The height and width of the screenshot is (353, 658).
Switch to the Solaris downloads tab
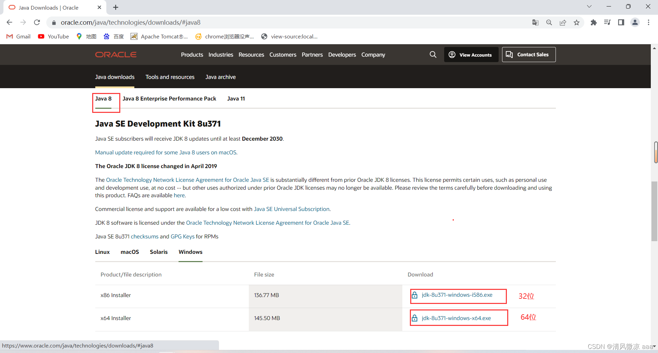click(x=159, y=252)
